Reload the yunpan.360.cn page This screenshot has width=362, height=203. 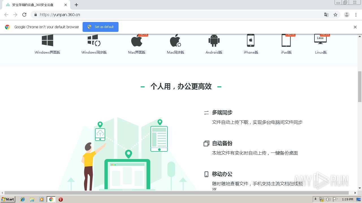pos(24,15)
